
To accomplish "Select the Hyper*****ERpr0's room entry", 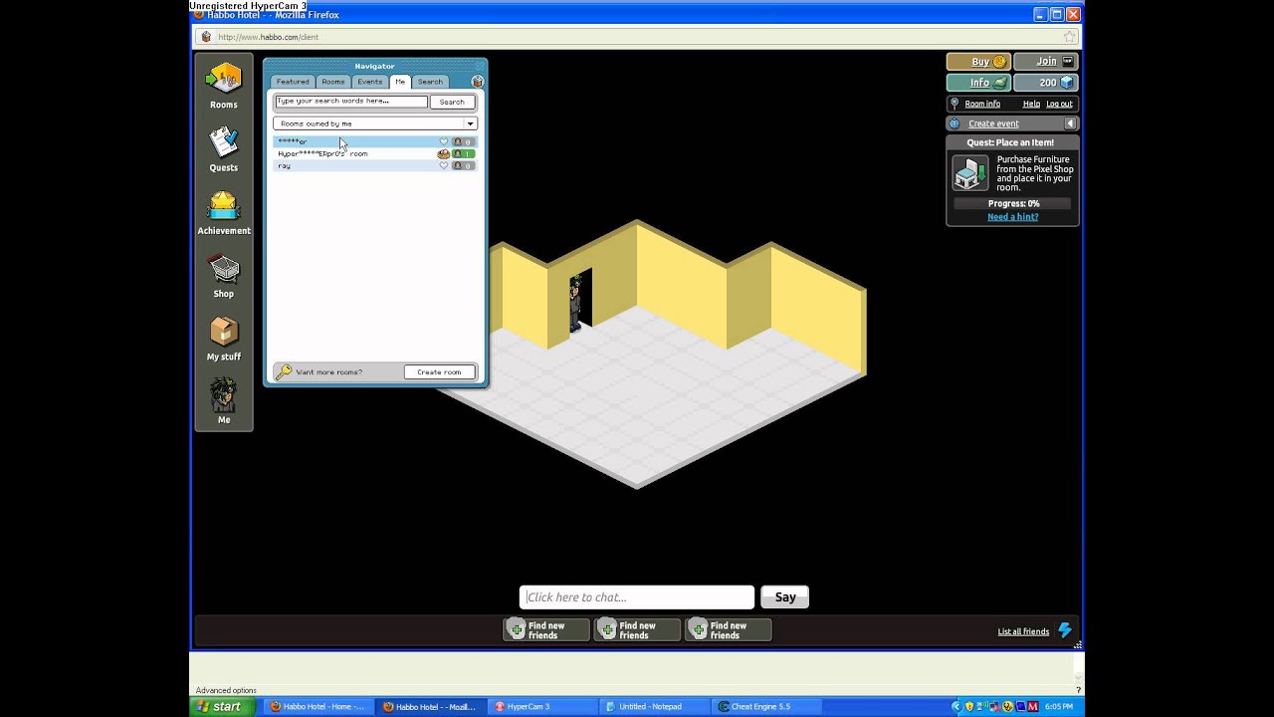I will [375, 153].
